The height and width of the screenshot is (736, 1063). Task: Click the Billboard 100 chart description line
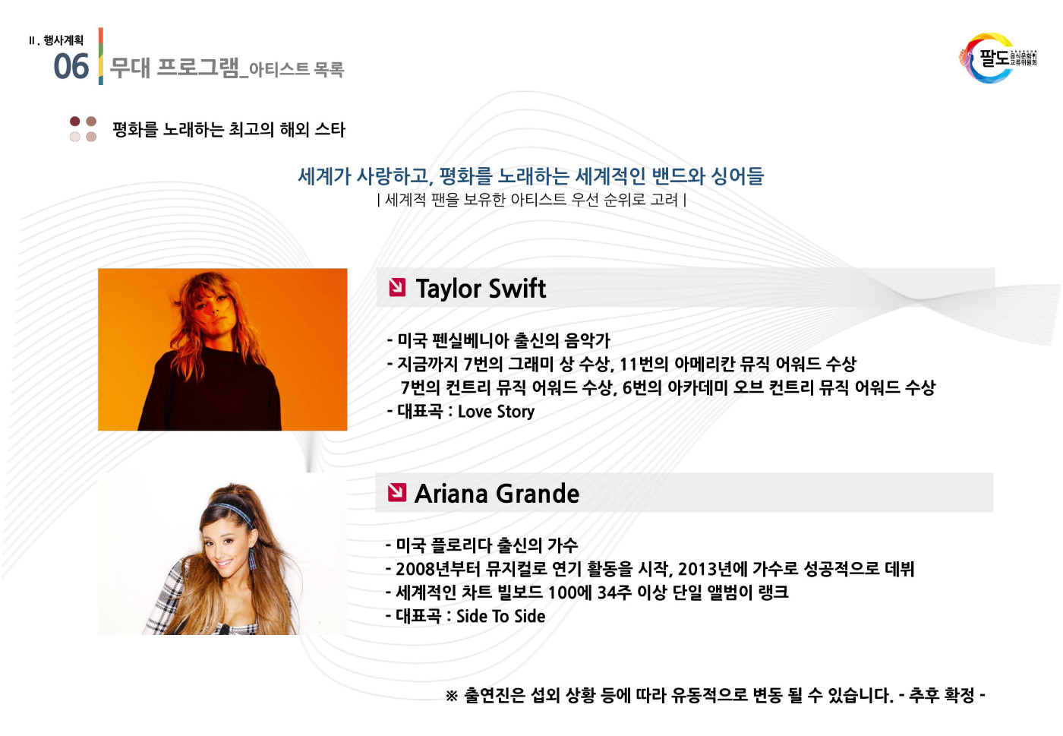pyautogui.click(x=587, y=592)
